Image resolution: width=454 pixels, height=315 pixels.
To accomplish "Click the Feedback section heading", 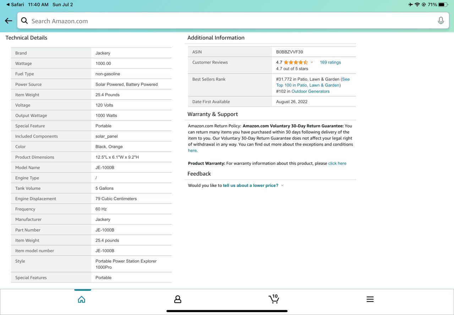I will pyautogui.click(x=199, y=174).
